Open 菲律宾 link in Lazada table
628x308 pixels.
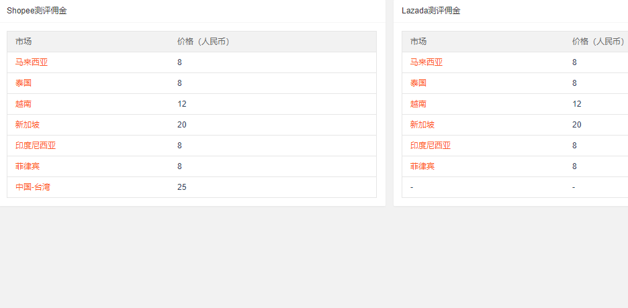click(x=422, y=166)
